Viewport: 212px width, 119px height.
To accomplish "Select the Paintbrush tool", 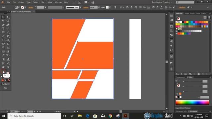I will click(8, 32).
